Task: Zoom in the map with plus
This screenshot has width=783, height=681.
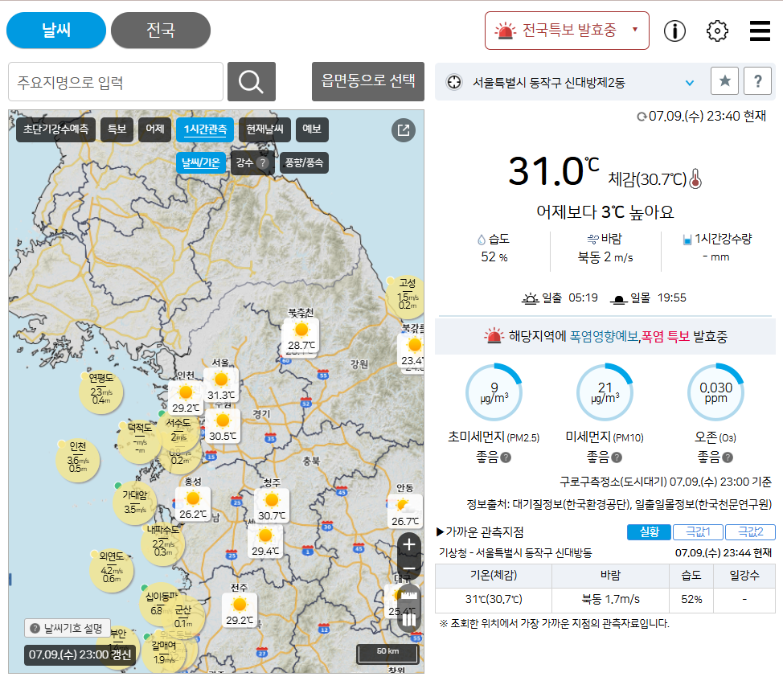Action: pyautogui.click(x=409, y=544)
